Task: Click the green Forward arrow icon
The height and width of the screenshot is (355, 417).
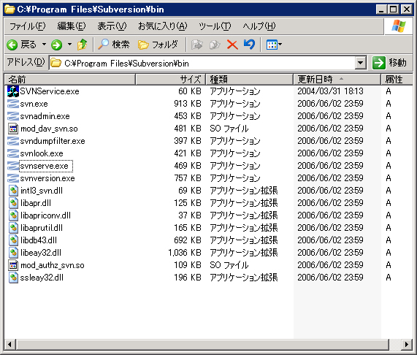Action: (x=56, y=45)
